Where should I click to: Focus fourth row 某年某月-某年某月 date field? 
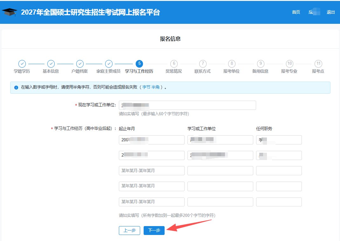[152, 186]
